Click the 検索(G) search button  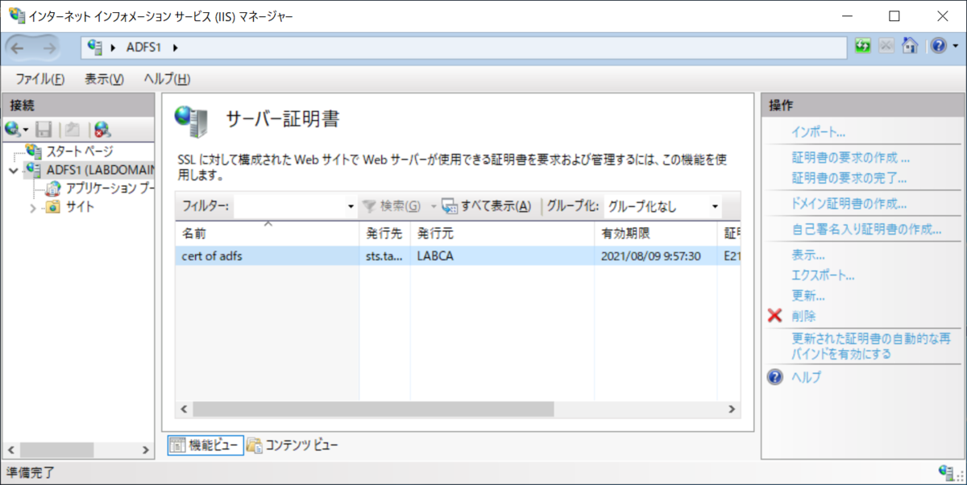click(x=392, y=206)
